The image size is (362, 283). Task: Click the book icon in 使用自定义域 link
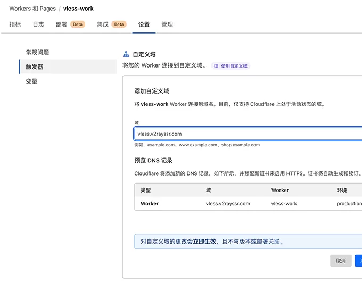coord(216,66)
